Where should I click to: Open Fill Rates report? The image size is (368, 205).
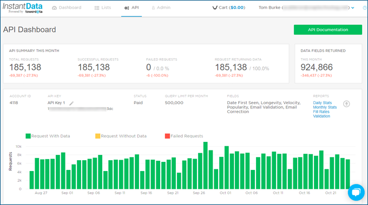tap(321, 112)
